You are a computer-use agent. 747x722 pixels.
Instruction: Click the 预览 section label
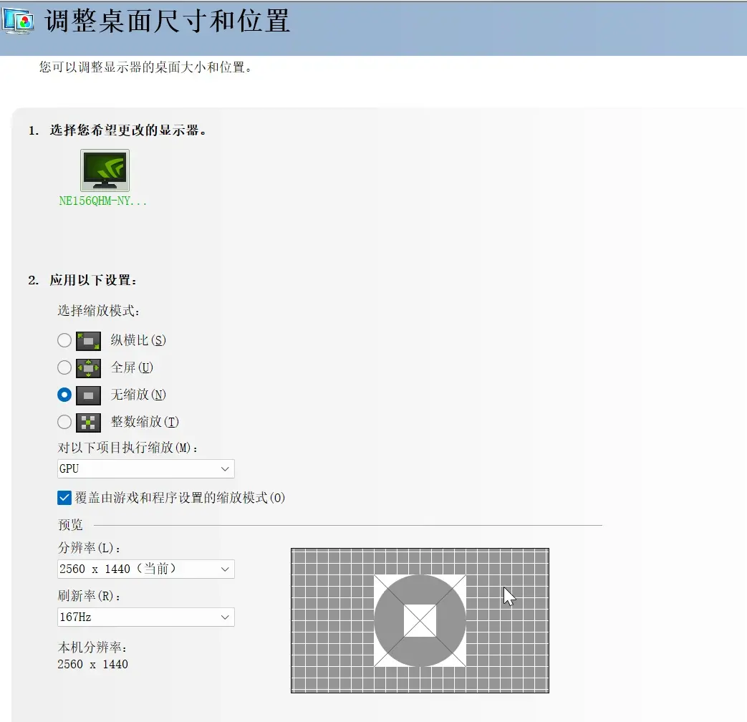pos(70,525)
